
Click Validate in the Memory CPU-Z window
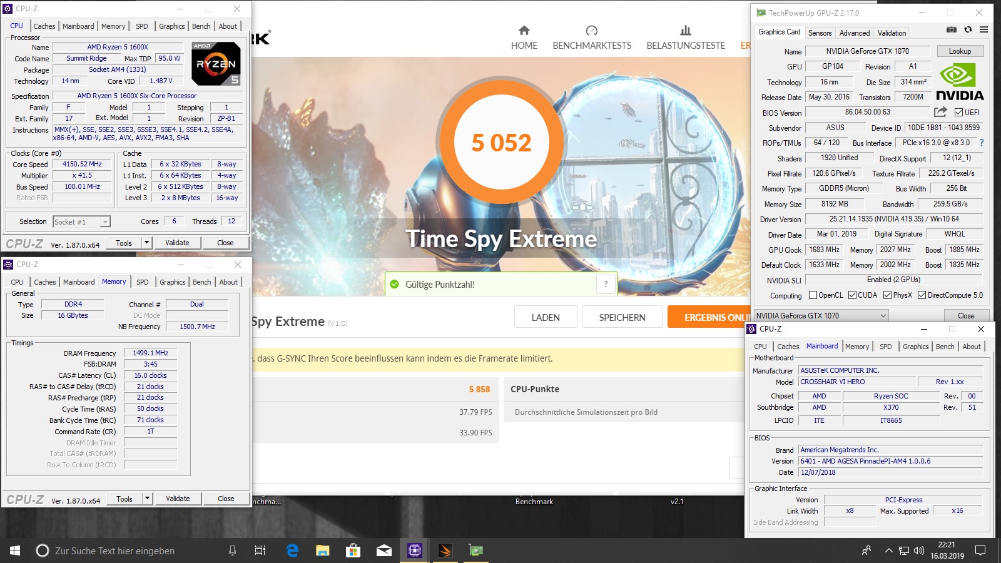pos(178,499)
